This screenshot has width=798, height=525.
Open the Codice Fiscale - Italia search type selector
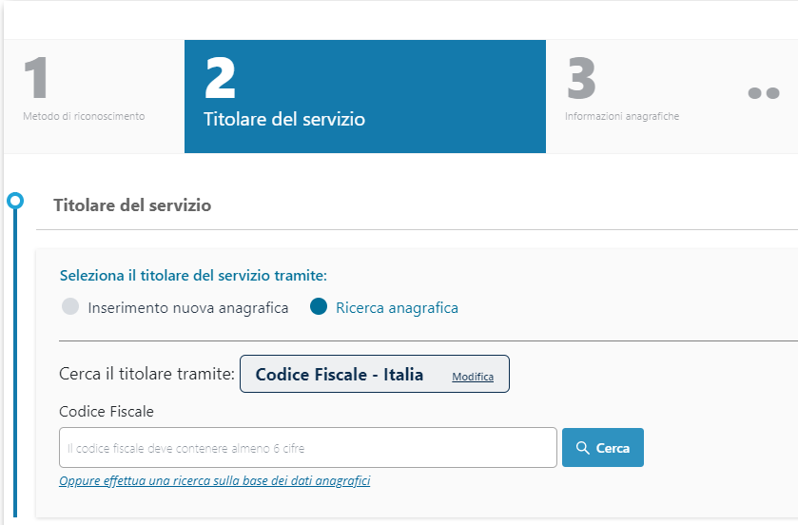click(x=340, y=375)
